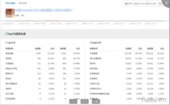Click the wireless visitor count 1,925
This screenshot has height=105, width=170.
tap(129, 99)
